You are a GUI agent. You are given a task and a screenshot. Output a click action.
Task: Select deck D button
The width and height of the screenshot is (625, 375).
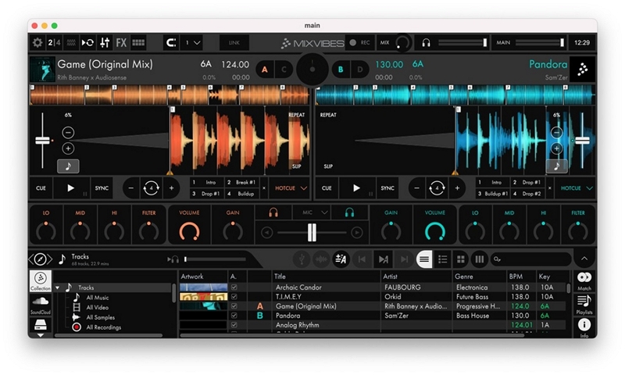pyautogui.click(x=360, y=70)
